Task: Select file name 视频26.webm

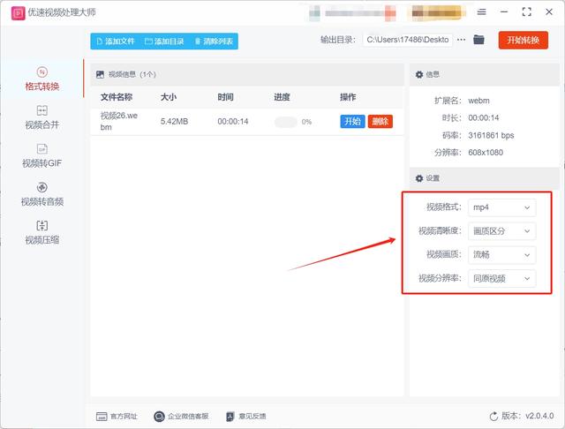Action: (119, 122)
